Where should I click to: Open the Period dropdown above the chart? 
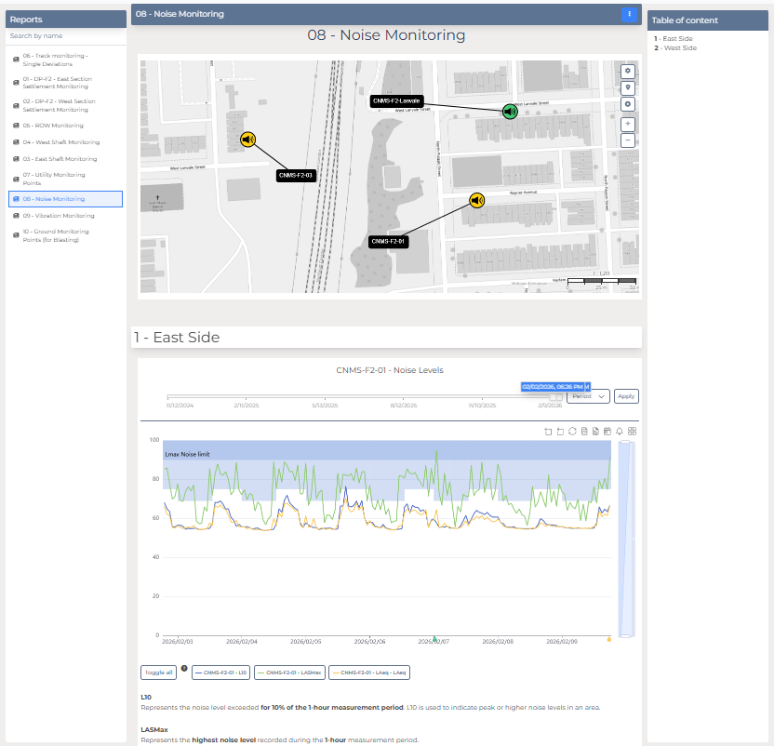[587, 395]
